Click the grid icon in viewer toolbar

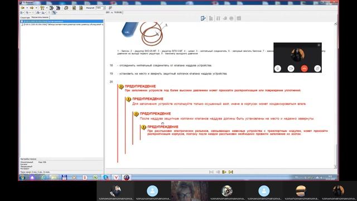click(x=239, y=18)
